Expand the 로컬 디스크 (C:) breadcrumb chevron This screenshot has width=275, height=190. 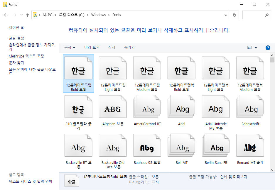(88, 15)
